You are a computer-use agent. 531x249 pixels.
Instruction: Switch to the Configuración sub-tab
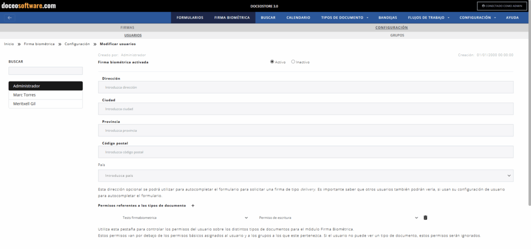click(392, 27)
